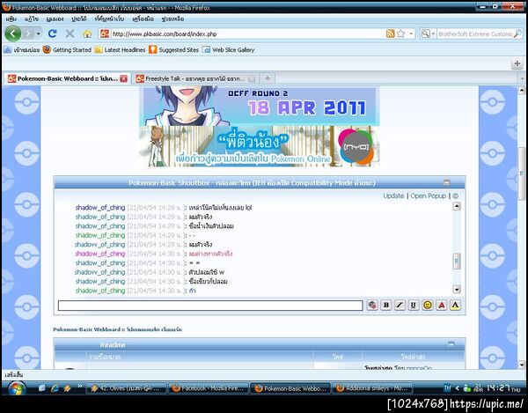This screenshot has width=528, height=413.
Task: Open the View (มุมมอง) menu
Action: [x=55, y=18]
